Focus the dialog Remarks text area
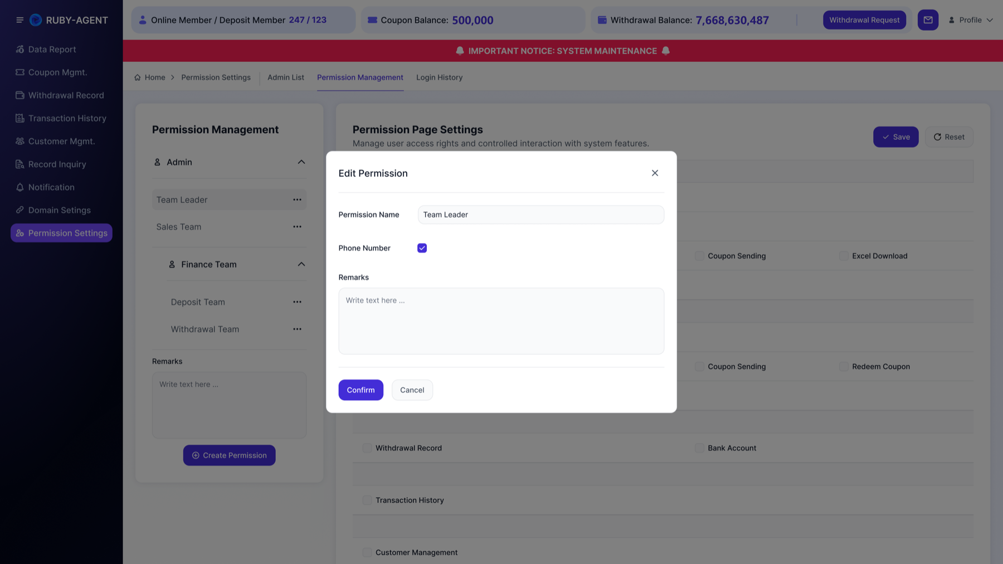 [501, 321]
